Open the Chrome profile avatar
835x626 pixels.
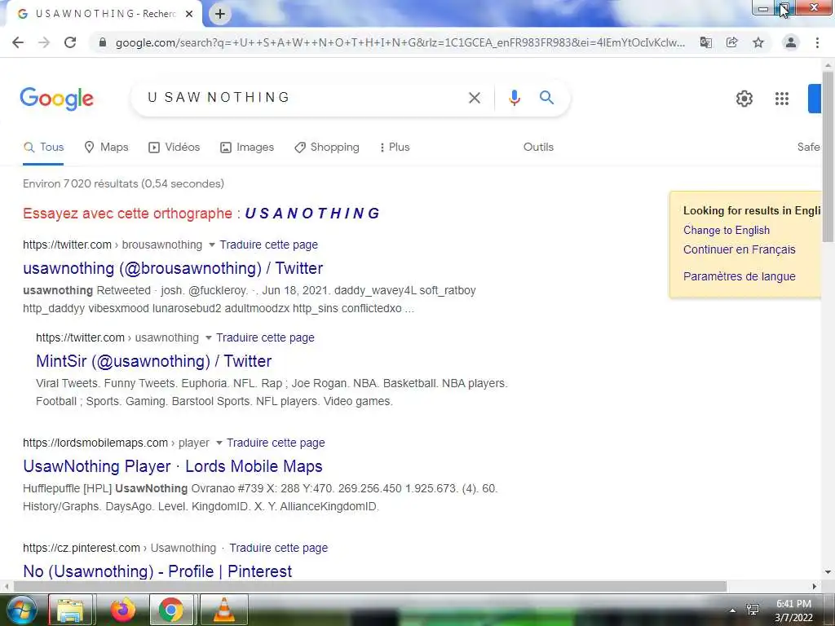pos(791,42)
